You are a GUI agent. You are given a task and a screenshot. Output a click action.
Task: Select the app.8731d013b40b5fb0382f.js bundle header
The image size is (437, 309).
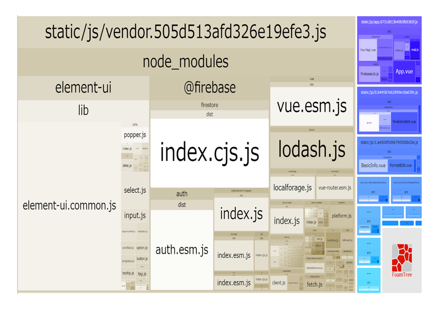point(389,22)
